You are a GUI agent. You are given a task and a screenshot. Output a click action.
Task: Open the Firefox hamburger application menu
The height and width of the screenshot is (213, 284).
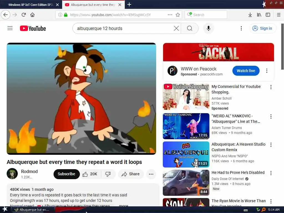click(279, 15)
